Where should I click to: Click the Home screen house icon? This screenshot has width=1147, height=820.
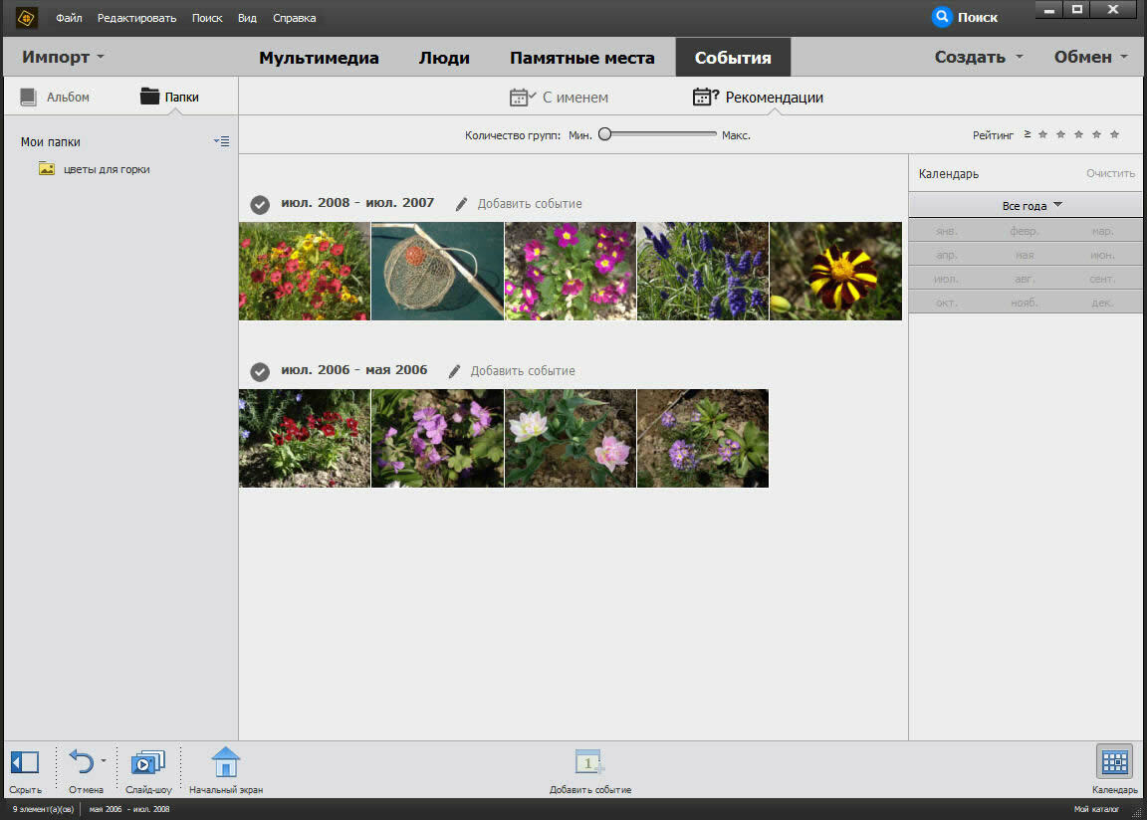point(226,763)
